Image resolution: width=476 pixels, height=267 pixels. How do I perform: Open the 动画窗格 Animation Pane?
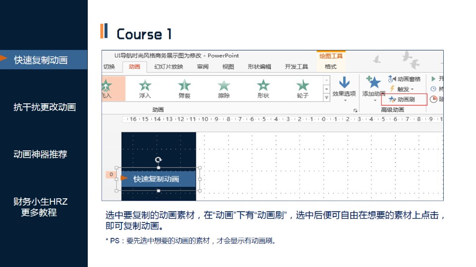pyautogui.click(x=405, y=79)
